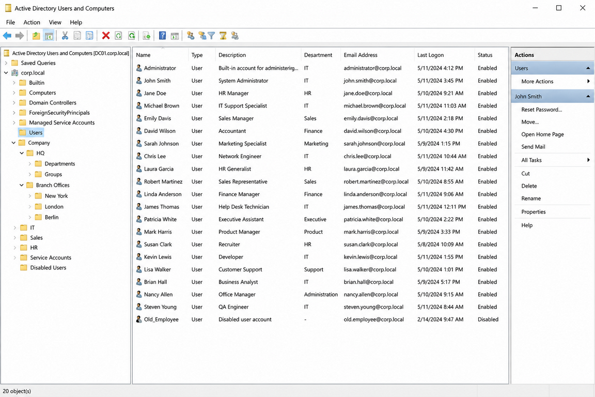Screen dimensions: 595x397
Task: Expand the Service Accounts node
Action: [15, 257]
